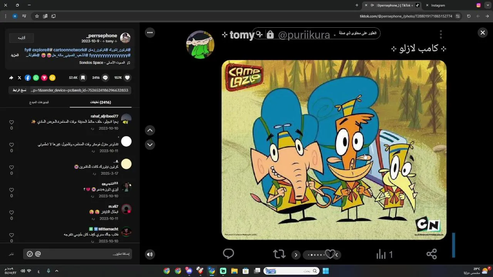Switch to the comments (2416) tab
493x277 pixels.
(101, 102)
